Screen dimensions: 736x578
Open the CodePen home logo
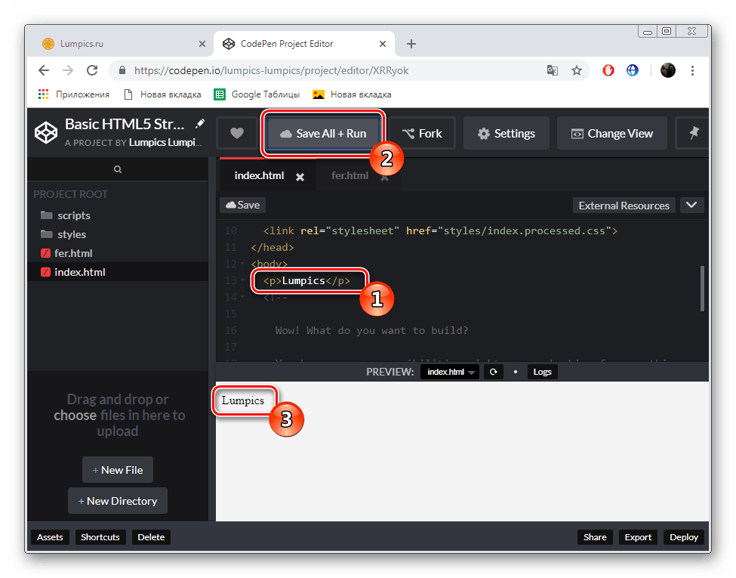point(45,132)
